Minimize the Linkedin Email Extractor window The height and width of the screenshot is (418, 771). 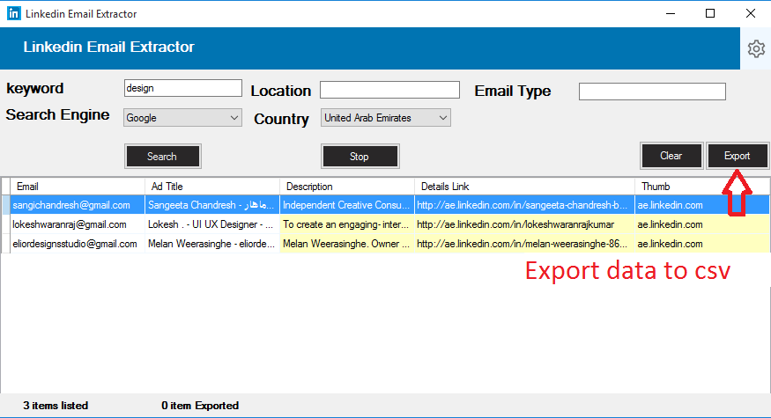[x=671, y=14]
